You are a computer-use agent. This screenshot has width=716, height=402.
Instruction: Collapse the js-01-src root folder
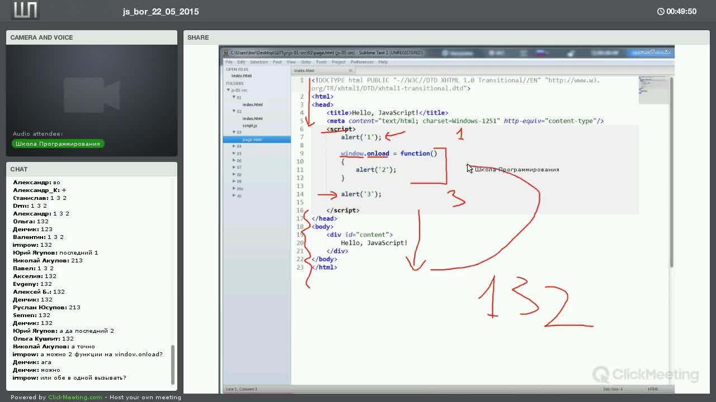tap(229, 90)
